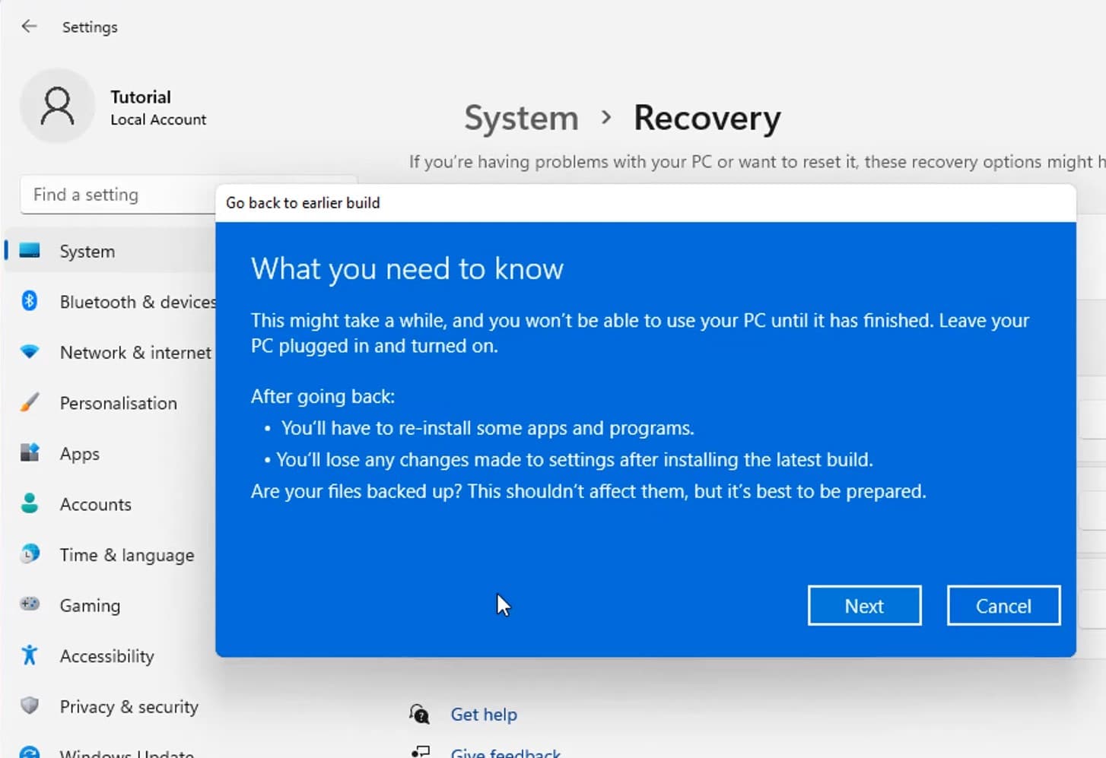Select System in the sidebar
This screenshot has width=1106, height=758.
pyautogui.click(x=87, y=252)
